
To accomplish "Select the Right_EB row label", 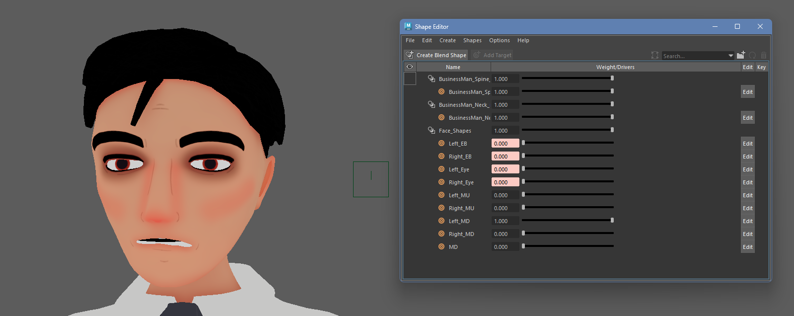I will [460, 157].
